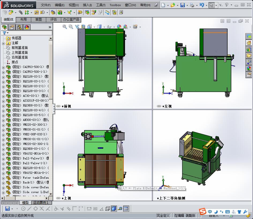Viewport: 253px width, 219px height.
Task: Open the feature tree filter dropdown
Action: 5,33
